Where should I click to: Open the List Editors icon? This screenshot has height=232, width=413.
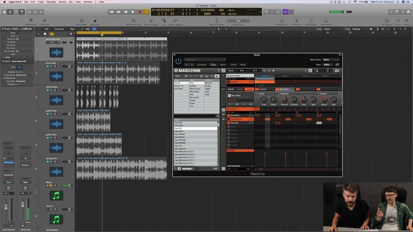click(x=391, y=12)
